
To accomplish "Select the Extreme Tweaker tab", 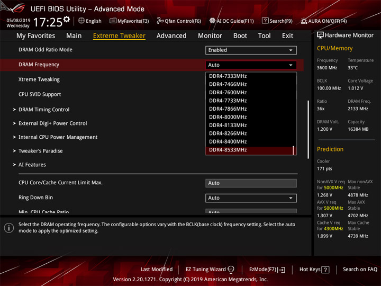I will [x=119, y=36].
